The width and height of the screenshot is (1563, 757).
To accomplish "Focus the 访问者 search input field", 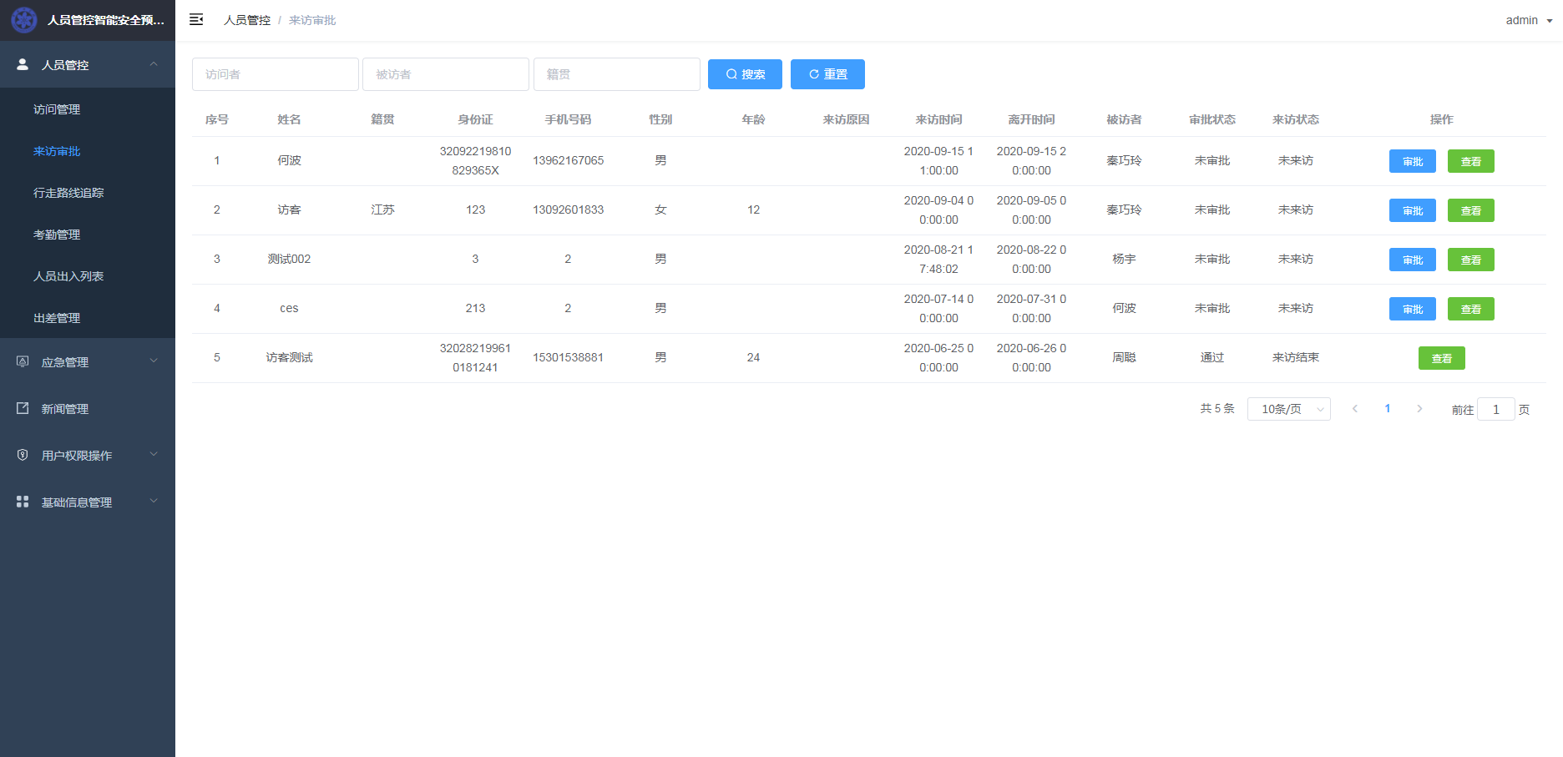I will click(x=276, y=74).
